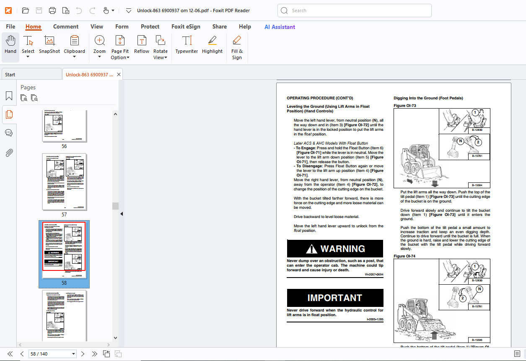Click the Print Preview icon in title bar
526x361 pixels.
[65, 10]
